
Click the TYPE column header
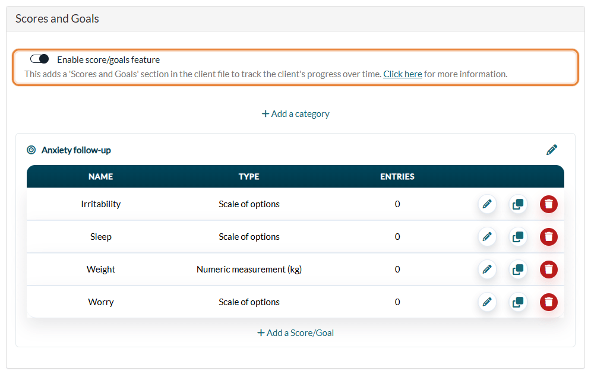249,177
